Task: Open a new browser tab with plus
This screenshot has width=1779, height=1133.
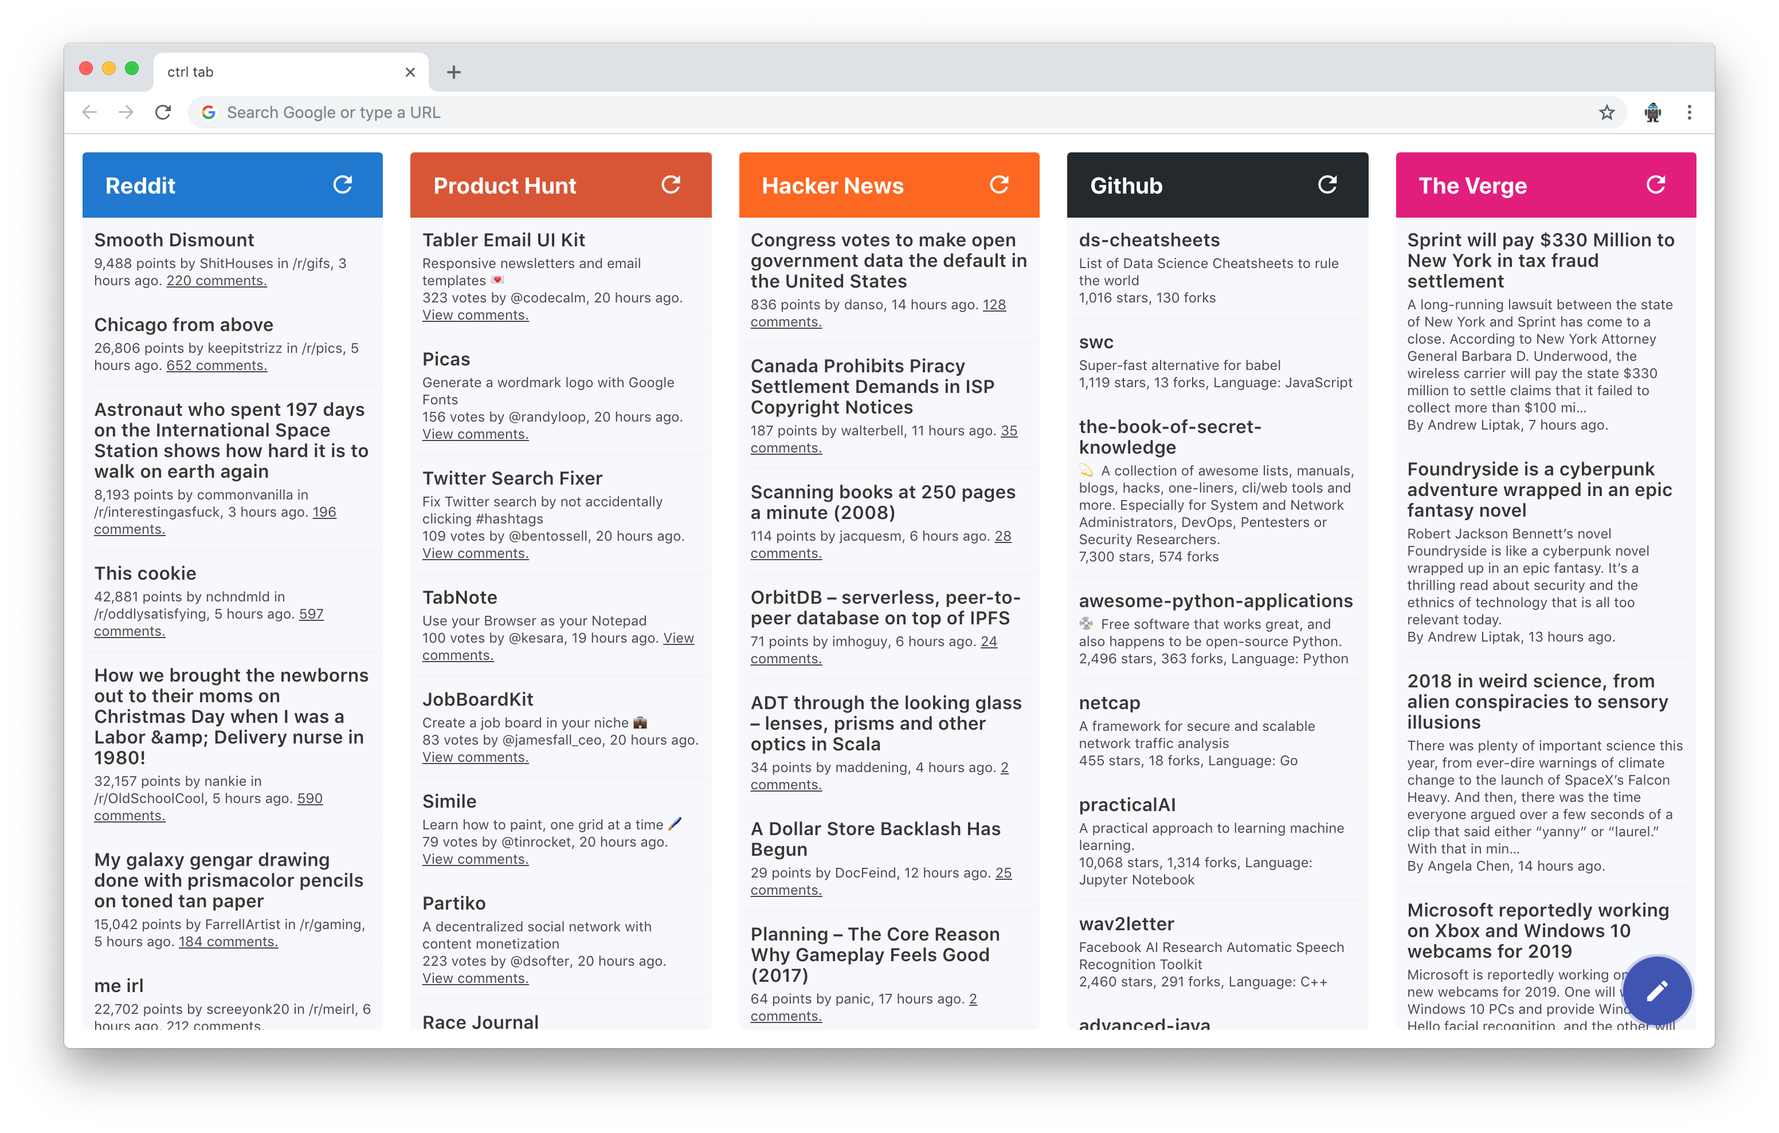Action: [453, 72]
